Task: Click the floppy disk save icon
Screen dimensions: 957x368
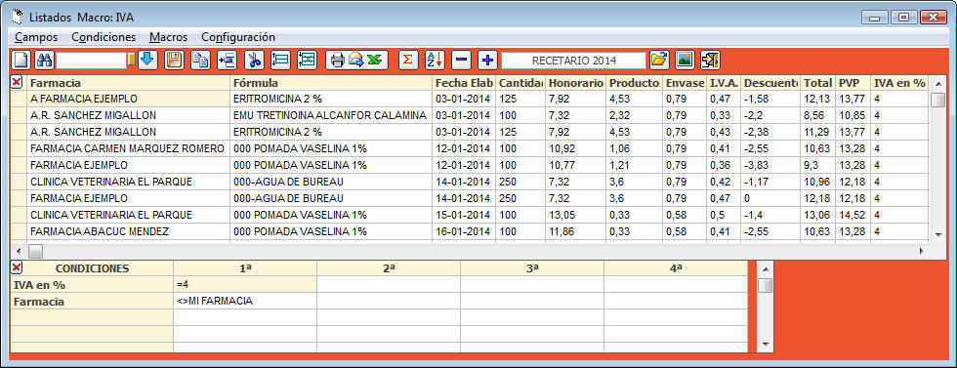Action: 174,60
